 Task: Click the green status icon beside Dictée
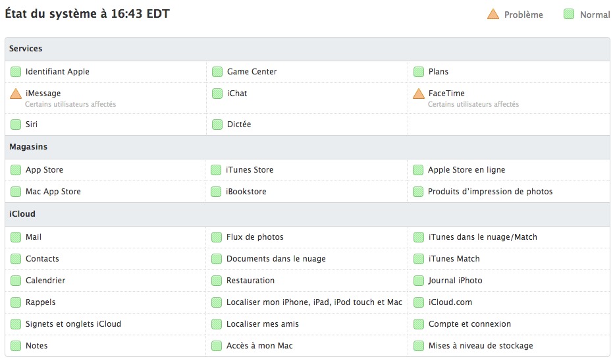pos(217,125)
